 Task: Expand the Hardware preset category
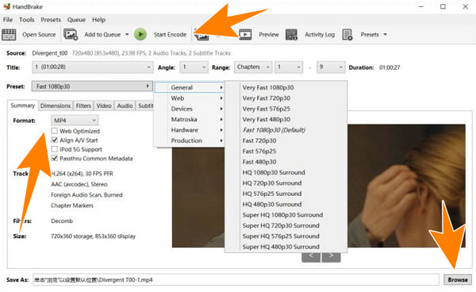click(x=190, y=130)
